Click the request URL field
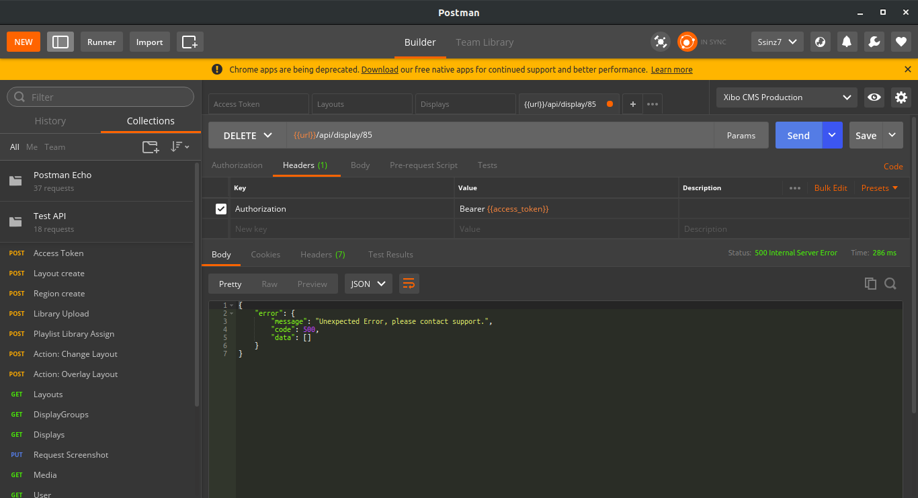The height and width of the screenshot is (498, 918). 500,135
